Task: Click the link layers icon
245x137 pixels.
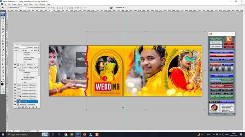Action: 16,107
